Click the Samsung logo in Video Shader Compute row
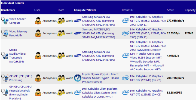 point(78,21)
